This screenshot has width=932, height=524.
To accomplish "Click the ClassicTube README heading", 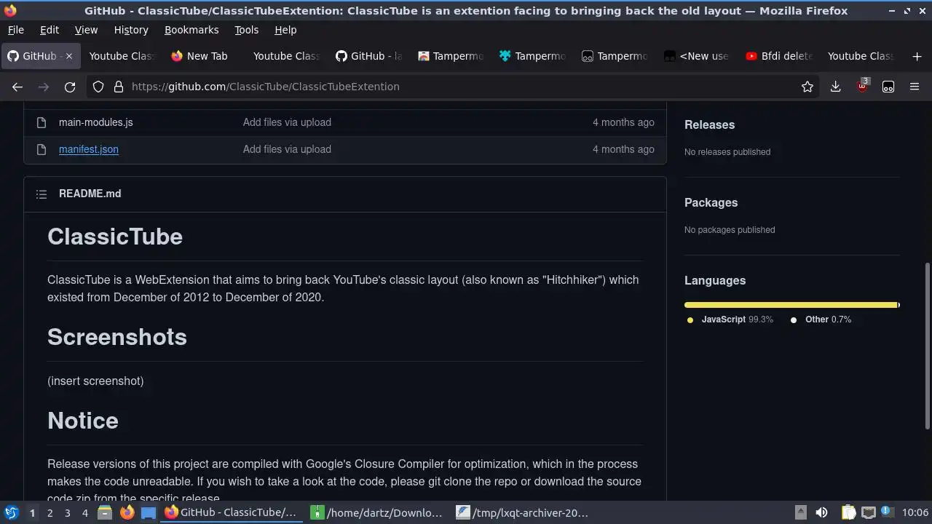I will (x=115, y=237).
